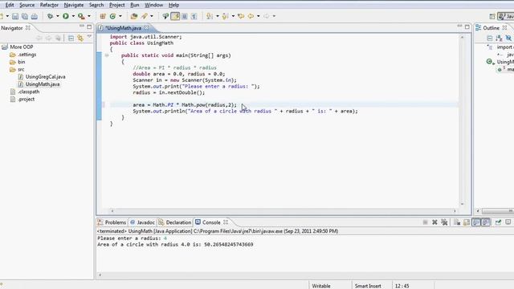Open dropdown next to Forward arrow
The height and width of the screenshot is (289, 514).
pyautogui.click(x=274, y=16)
